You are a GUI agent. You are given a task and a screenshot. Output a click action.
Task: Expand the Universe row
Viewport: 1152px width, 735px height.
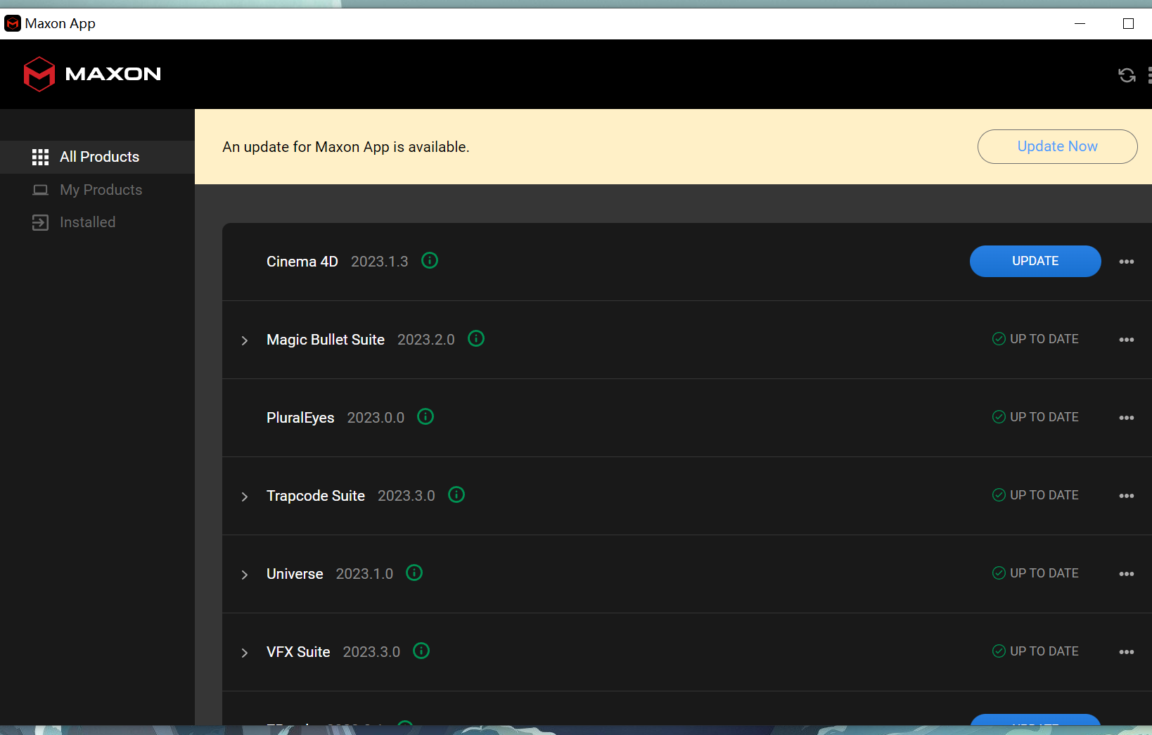245,575
